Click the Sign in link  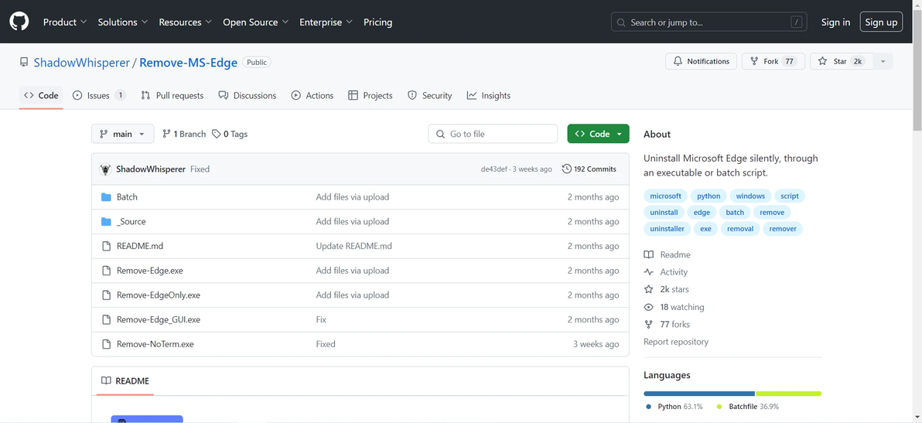(x=835, y=22)
